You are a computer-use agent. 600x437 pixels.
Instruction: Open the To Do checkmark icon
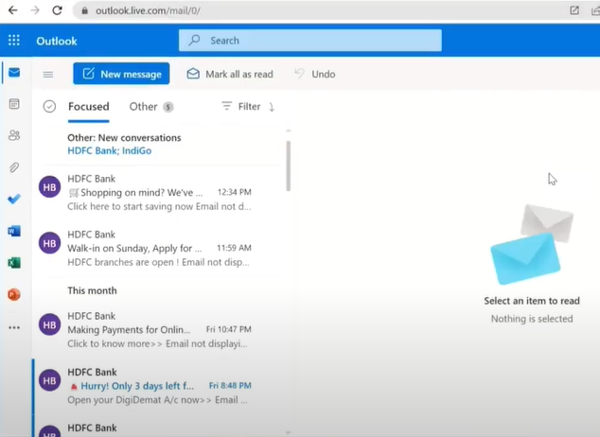coord(14,199)
